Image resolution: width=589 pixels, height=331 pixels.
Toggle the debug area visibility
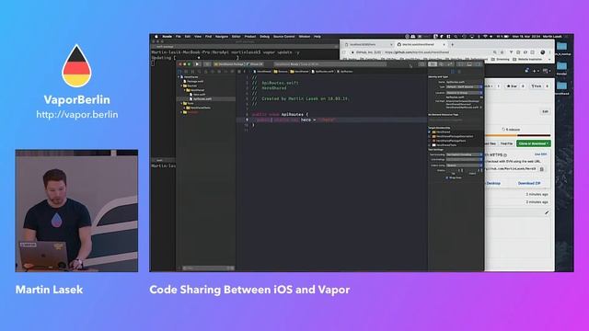(x=469, y=64)
